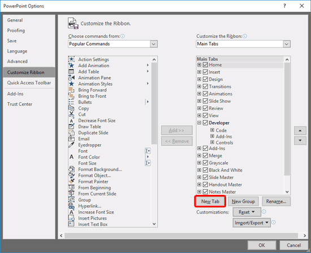Select the Increase Font Size icon
311x253 pixels.
click(71, 212)
